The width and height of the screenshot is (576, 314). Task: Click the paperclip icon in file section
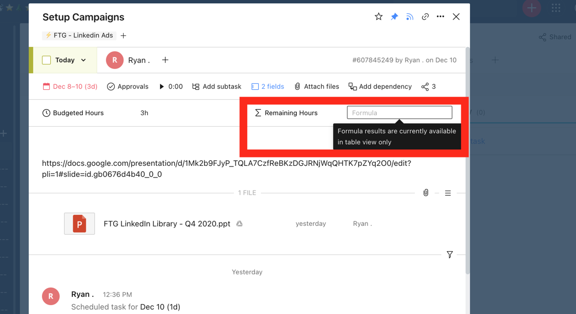tap(425, 193)
